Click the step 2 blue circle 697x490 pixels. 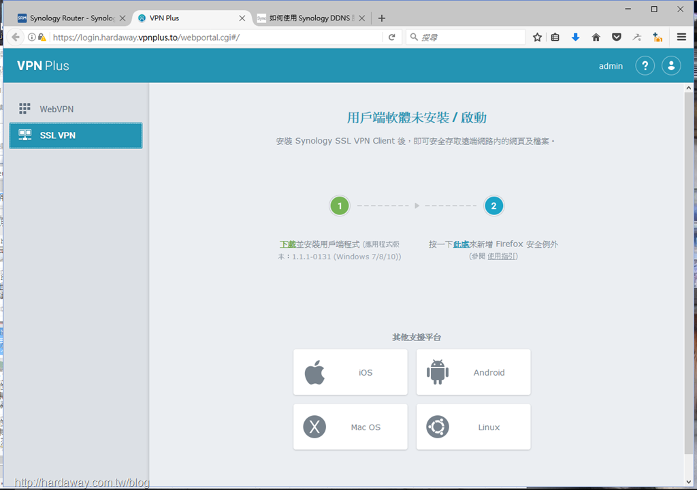[493, 206]
